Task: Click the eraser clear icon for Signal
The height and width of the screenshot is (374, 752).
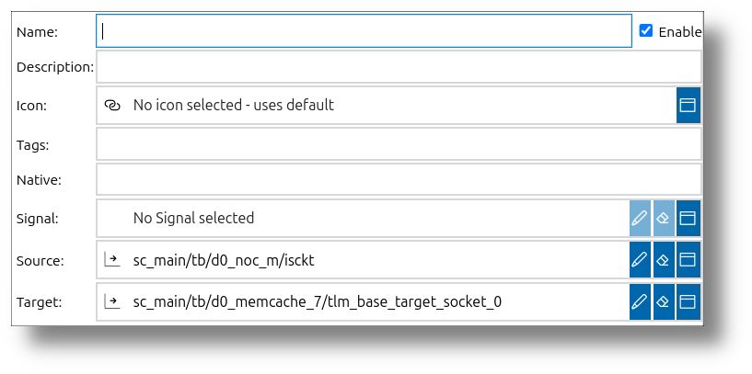Action: pyautogui.click(x=664, y=219)
